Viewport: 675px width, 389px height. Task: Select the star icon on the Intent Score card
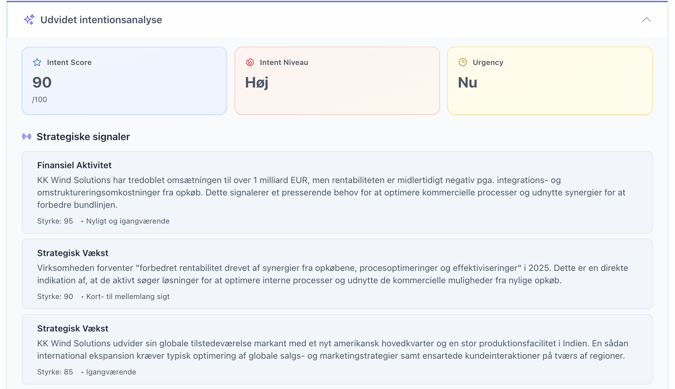[37, 62]
